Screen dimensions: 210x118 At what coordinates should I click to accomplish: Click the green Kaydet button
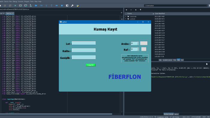91,65
